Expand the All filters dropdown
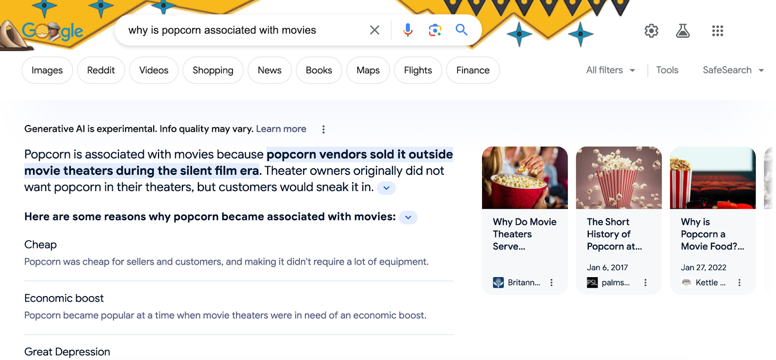This screenshot has height=360, width=776. (x=610, y=70)
